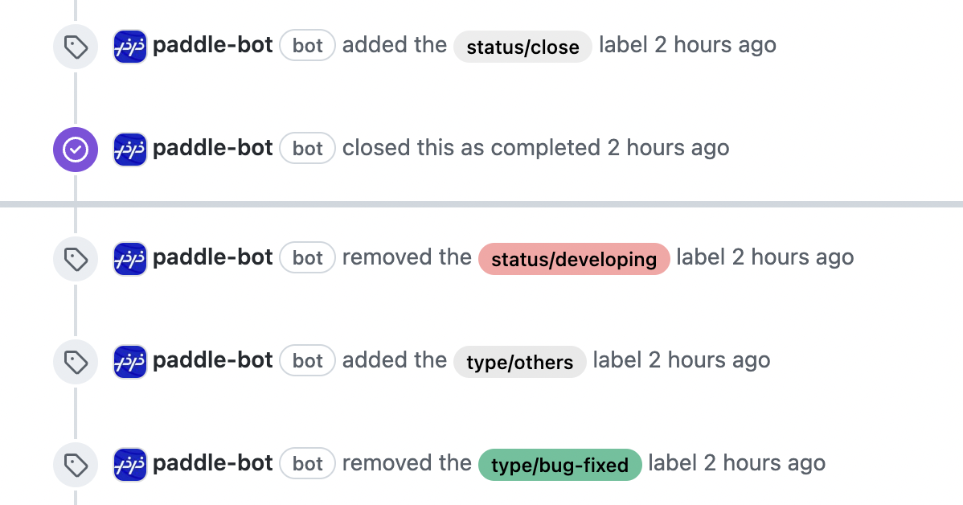Viewport: 963px width, 505px height.
Task: Click the purple closed-as-completed checkmark icon
Action: [75, 150]
